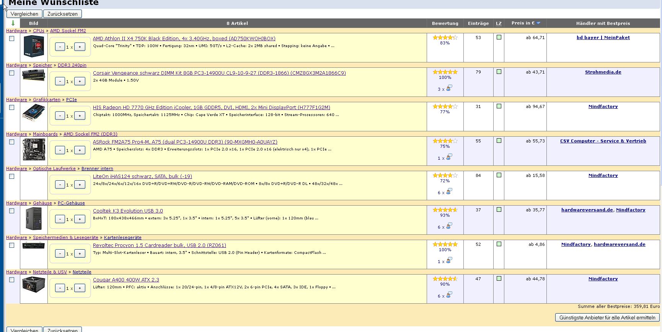Click the green availability square for Revoltec Procyon
Image resolution: width=662 pixels, height=332 pixels.
click(499, 244)
